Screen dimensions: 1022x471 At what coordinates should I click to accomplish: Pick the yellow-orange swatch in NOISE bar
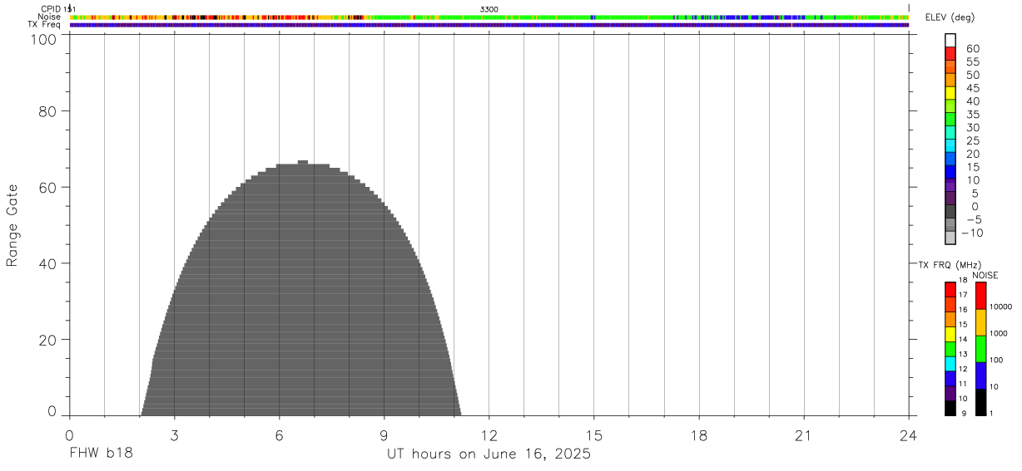[x=980, y=322]
